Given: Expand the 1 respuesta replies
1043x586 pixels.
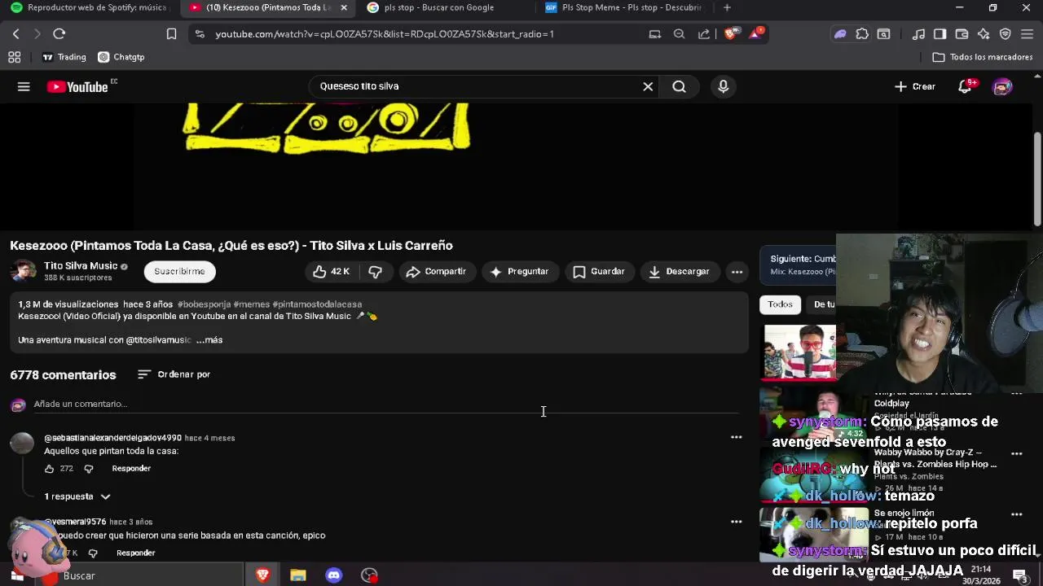Looking at the screenshot, I should pyautogui.click(x=77, y=496).
